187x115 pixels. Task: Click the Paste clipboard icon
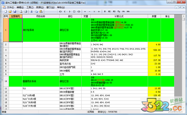tap(41, 11)
